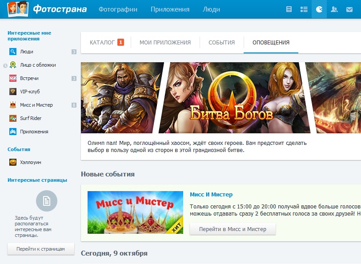Click the Хэллоуин pumpkin icon
Screen dimensions: 361x264
click(13, 162)
